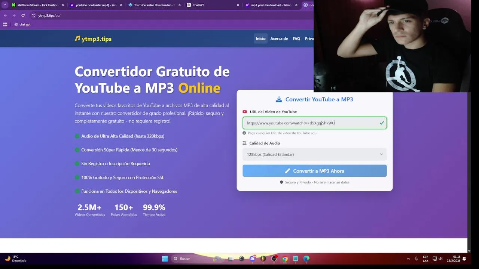Image resolution: width=479 pixels, height=269 pixels.
Task: Click the ytmp3.tips logo
Action: [x=93, y=39]
